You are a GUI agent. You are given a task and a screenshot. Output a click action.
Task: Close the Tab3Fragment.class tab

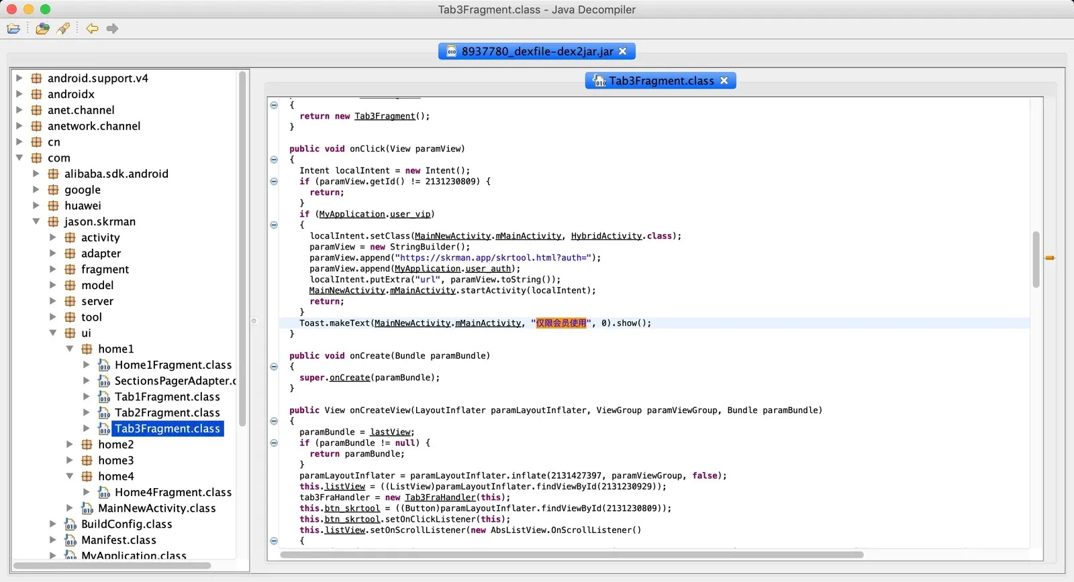(x=724, y=80)
